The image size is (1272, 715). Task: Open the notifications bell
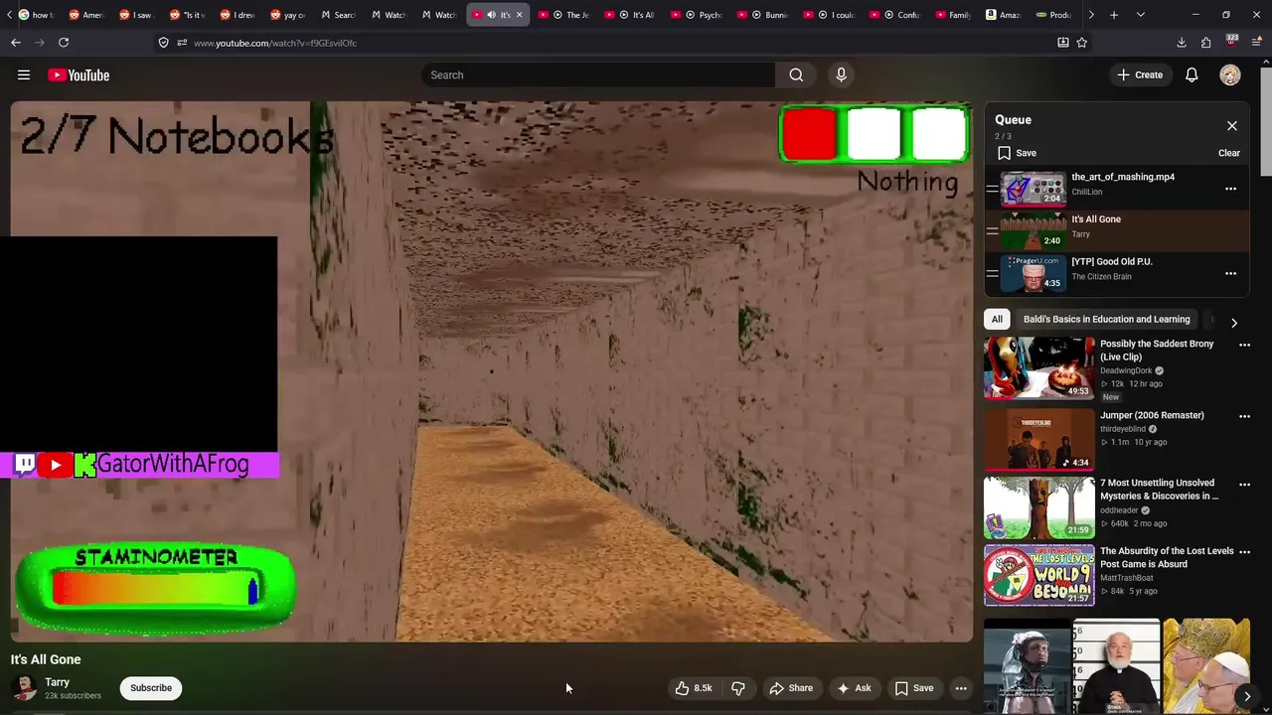(1192, 74)
